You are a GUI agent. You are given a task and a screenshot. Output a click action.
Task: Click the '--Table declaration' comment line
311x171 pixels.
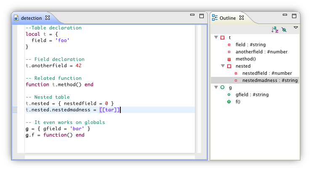53,28
